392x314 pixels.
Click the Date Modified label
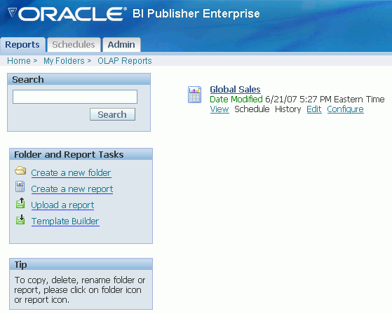coord(236,99)
